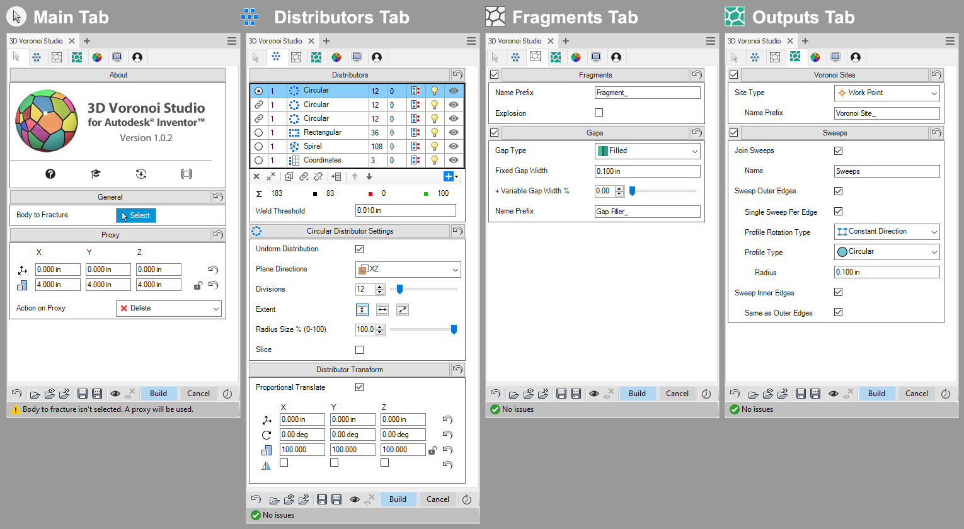Click Build in the Fragments panel

637,394
